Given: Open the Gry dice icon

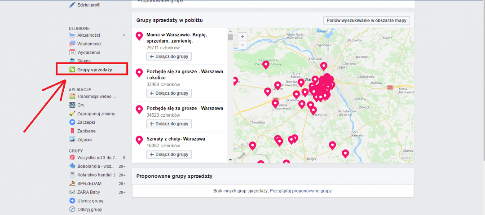Looking at the screenshot, I should tap(72, 105).
